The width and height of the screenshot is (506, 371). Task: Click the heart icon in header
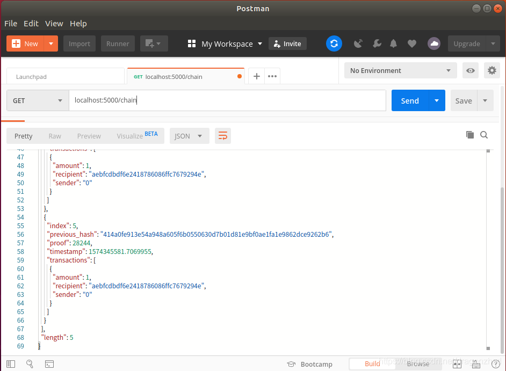412,43
